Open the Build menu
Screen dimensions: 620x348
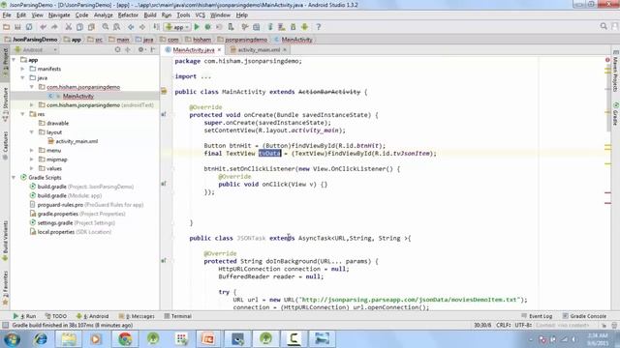click(x=150, y=15)
